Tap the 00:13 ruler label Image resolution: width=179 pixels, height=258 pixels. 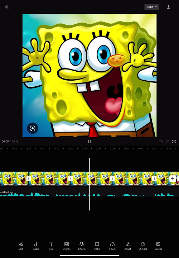[x=168, y=148]
